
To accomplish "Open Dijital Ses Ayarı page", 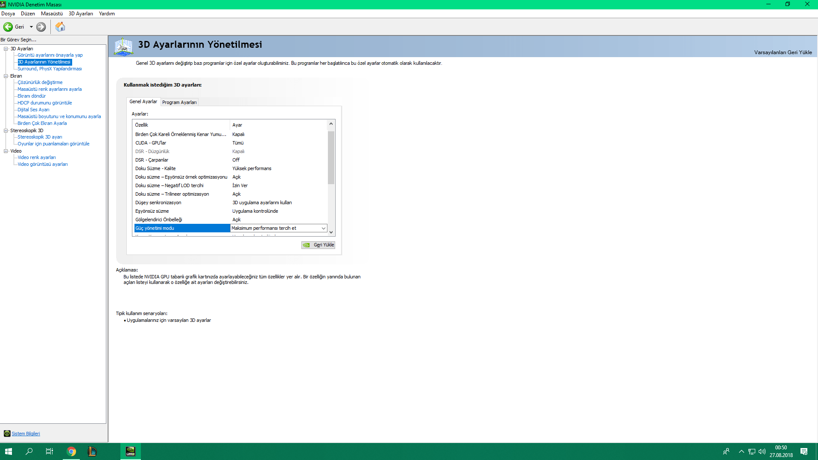I will (33, 110).
